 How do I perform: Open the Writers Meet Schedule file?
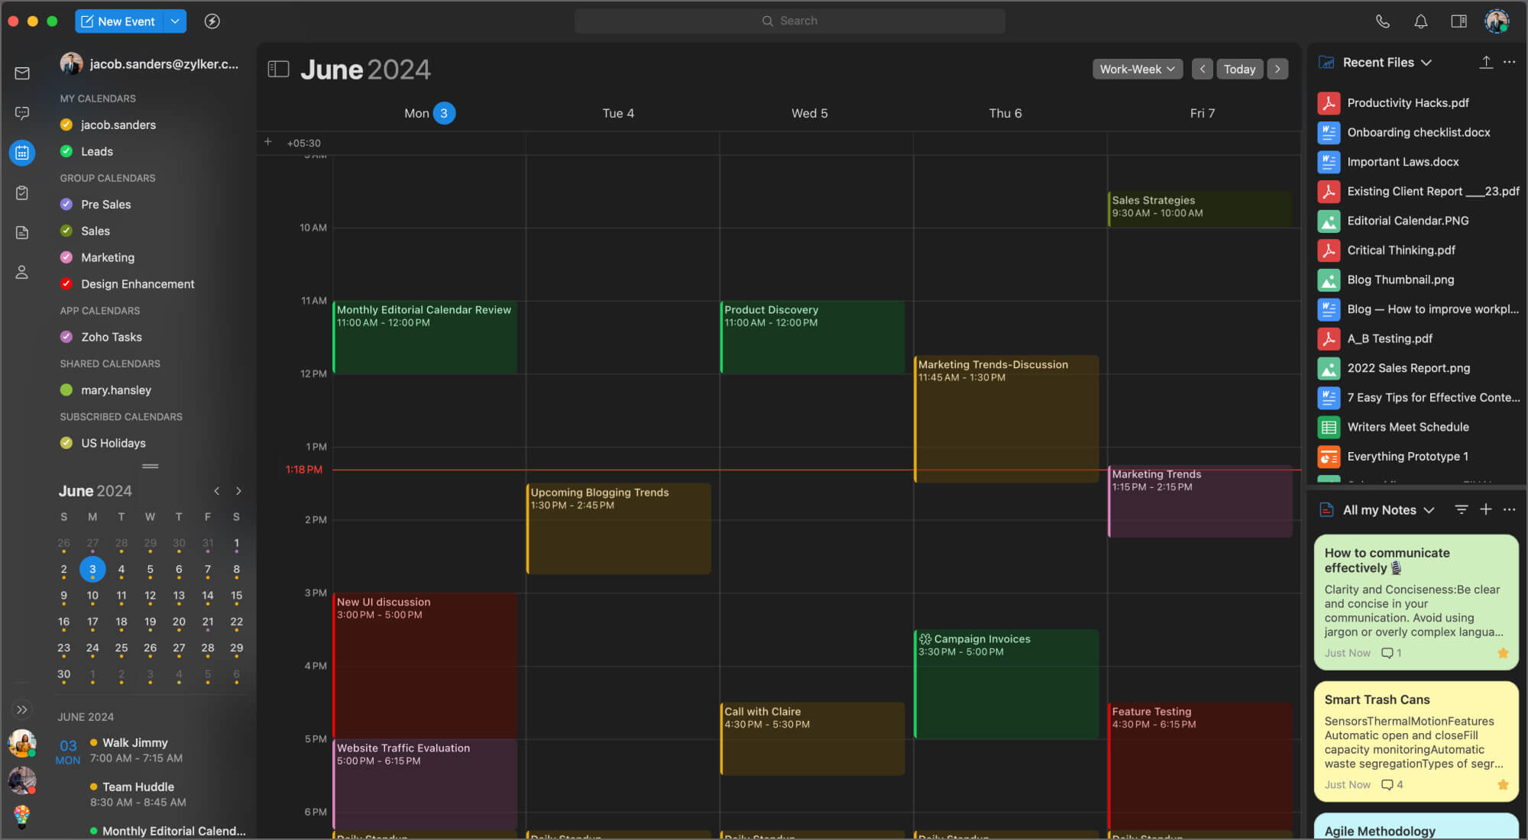(x=1407, y=427)
